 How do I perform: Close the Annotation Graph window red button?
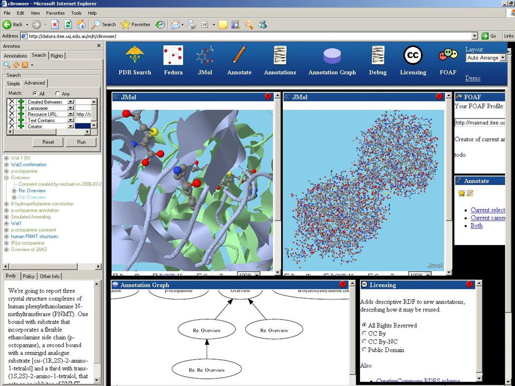(x=343, y=285)
